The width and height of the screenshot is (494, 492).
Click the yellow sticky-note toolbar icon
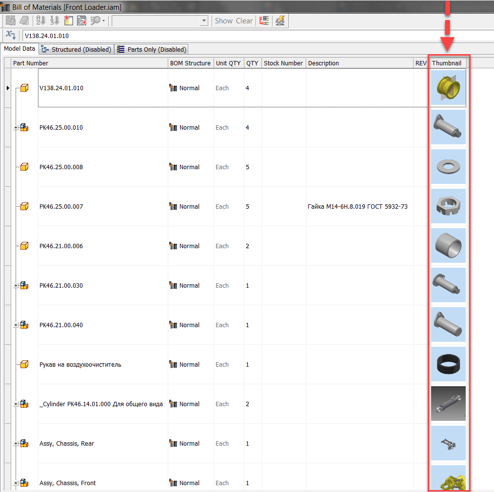pos(68,20)
